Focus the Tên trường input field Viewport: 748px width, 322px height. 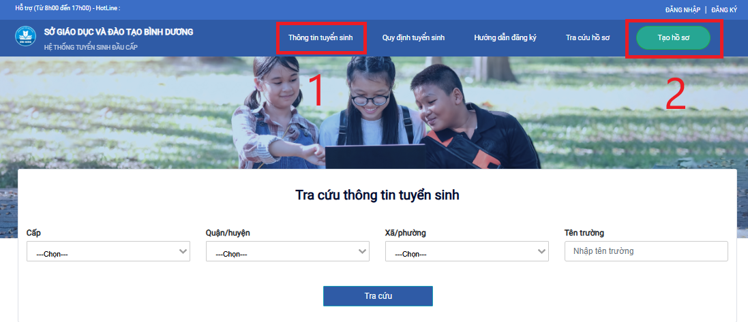[x=646, y=251]
